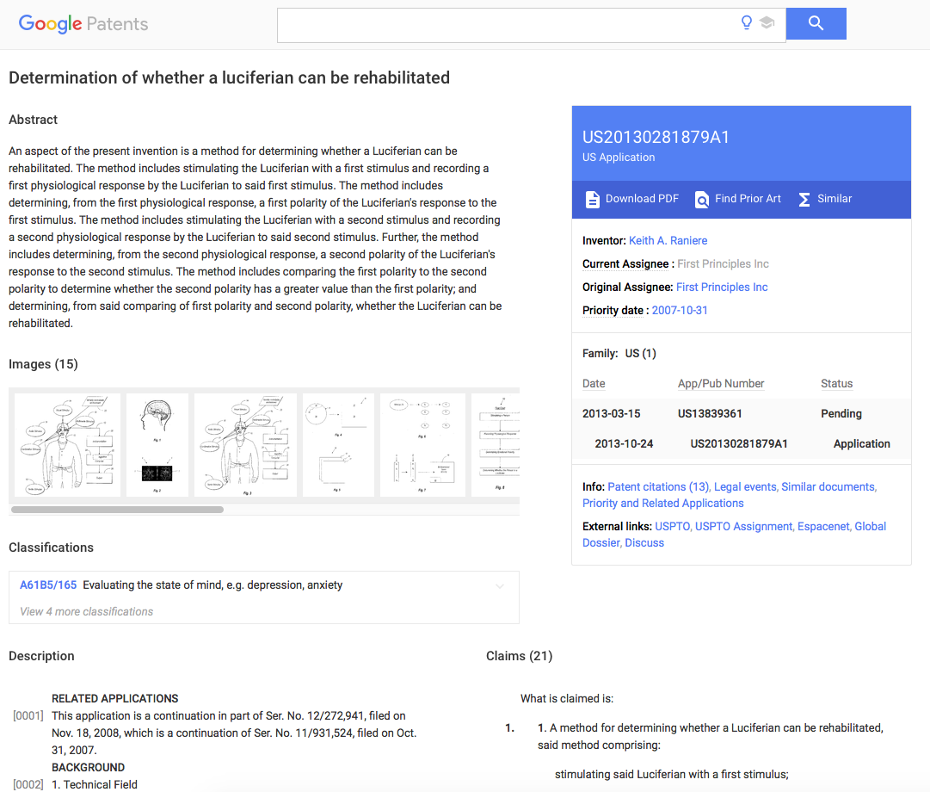930x792 pixels.
Task: Click the Find Prior Art magnifier icon
Action: click(x=702, y=200)
